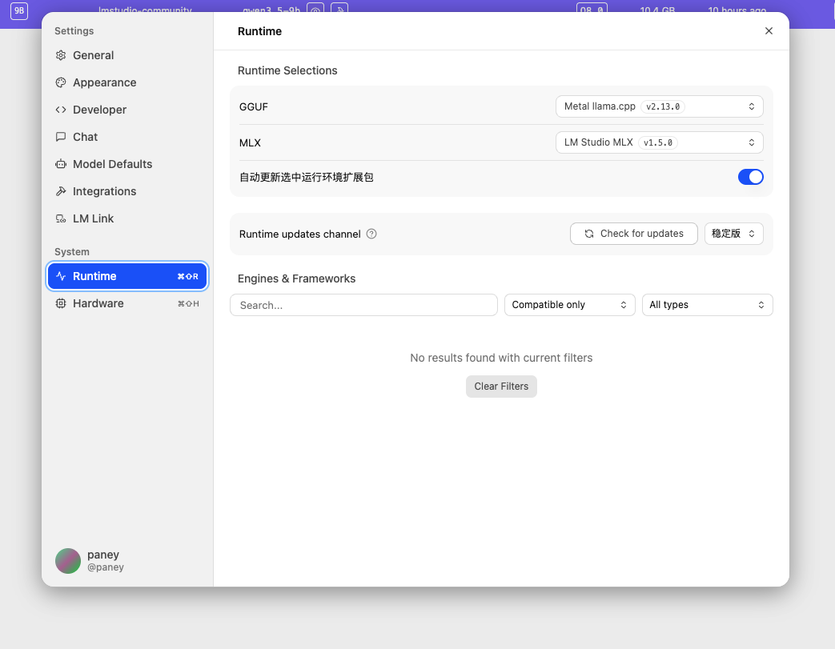Click the Chat bubble icon
The height and width of the screenshot is (649, 835).
point(61,137)
